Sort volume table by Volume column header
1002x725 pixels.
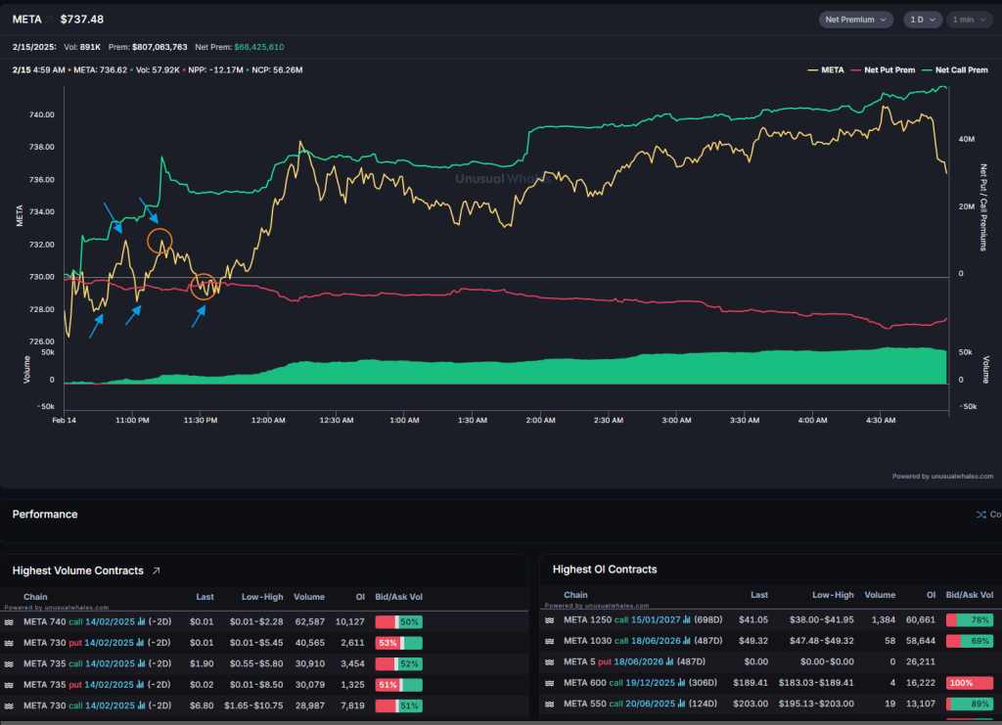309,597
